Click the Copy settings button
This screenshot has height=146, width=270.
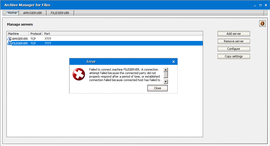pyautogui.click(x=234, y=56)
